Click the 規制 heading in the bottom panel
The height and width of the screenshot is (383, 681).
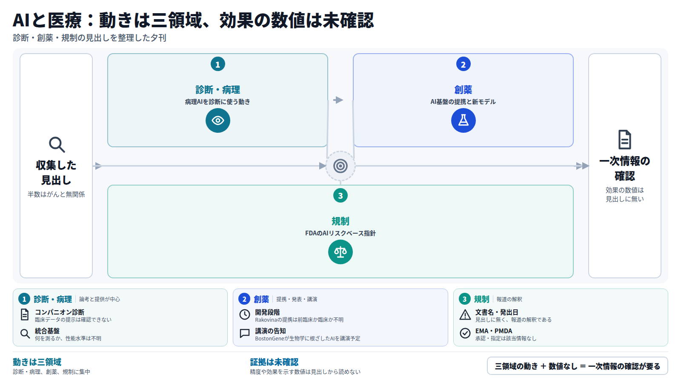point(482,299)
